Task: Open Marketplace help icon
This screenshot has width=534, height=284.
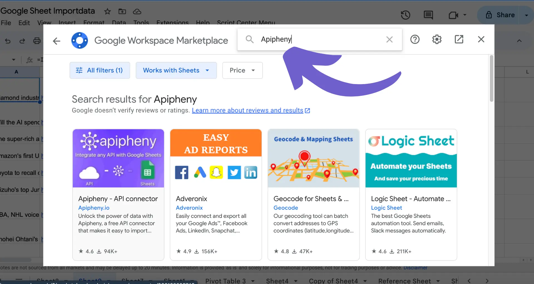Action: tap(415, 39)
